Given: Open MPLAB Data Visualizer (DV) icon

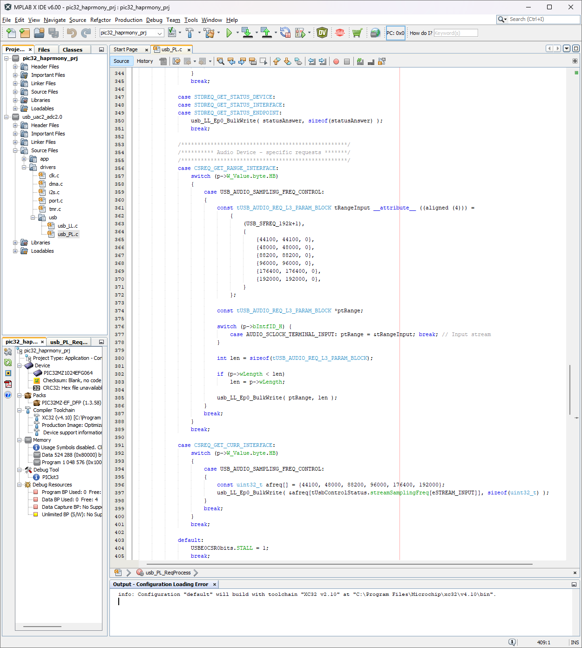Looking at the screenshot, I should 322,33.
